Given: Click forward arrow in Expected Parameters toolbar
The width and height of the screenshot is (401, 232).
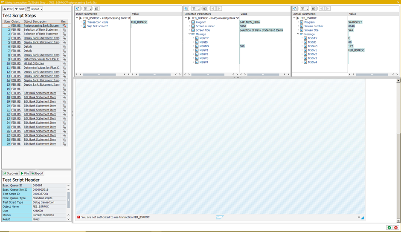Looking at the screenshot, I should click(219, 9).
